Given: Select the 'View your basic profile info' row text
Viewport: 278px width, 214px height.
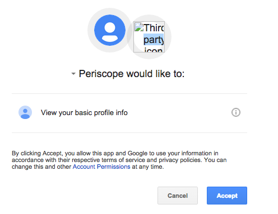Looking at the screenshot, I should click(x=84, y=113).
